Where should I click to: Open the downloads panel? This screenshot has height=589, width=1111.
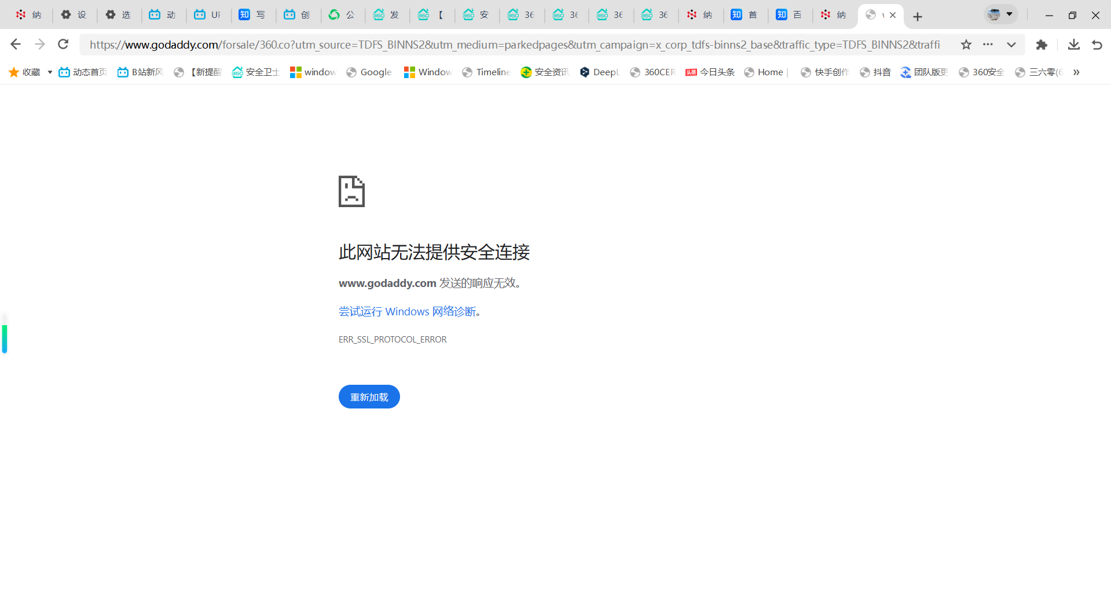[1073, 45]
